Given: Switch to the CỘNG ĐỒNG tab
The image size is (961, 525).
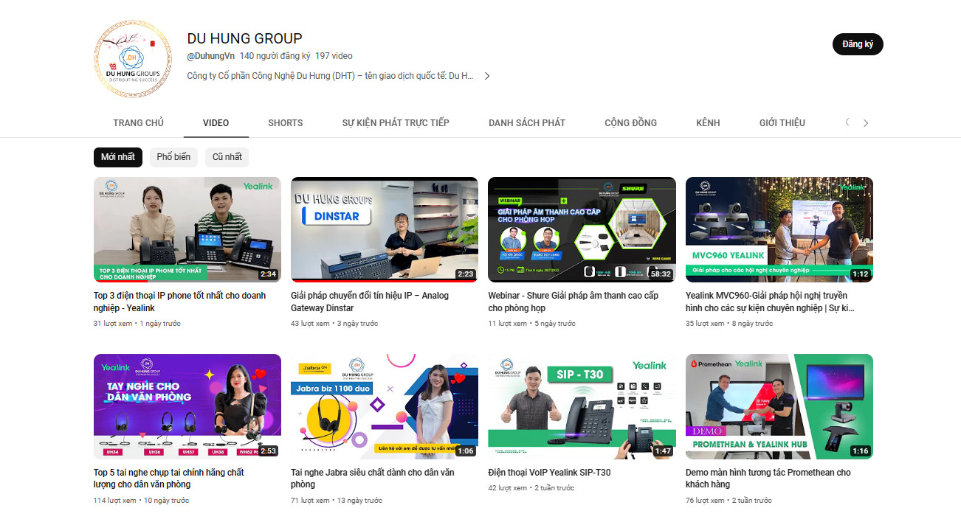Looking at the screenshot, I should 630,122.
